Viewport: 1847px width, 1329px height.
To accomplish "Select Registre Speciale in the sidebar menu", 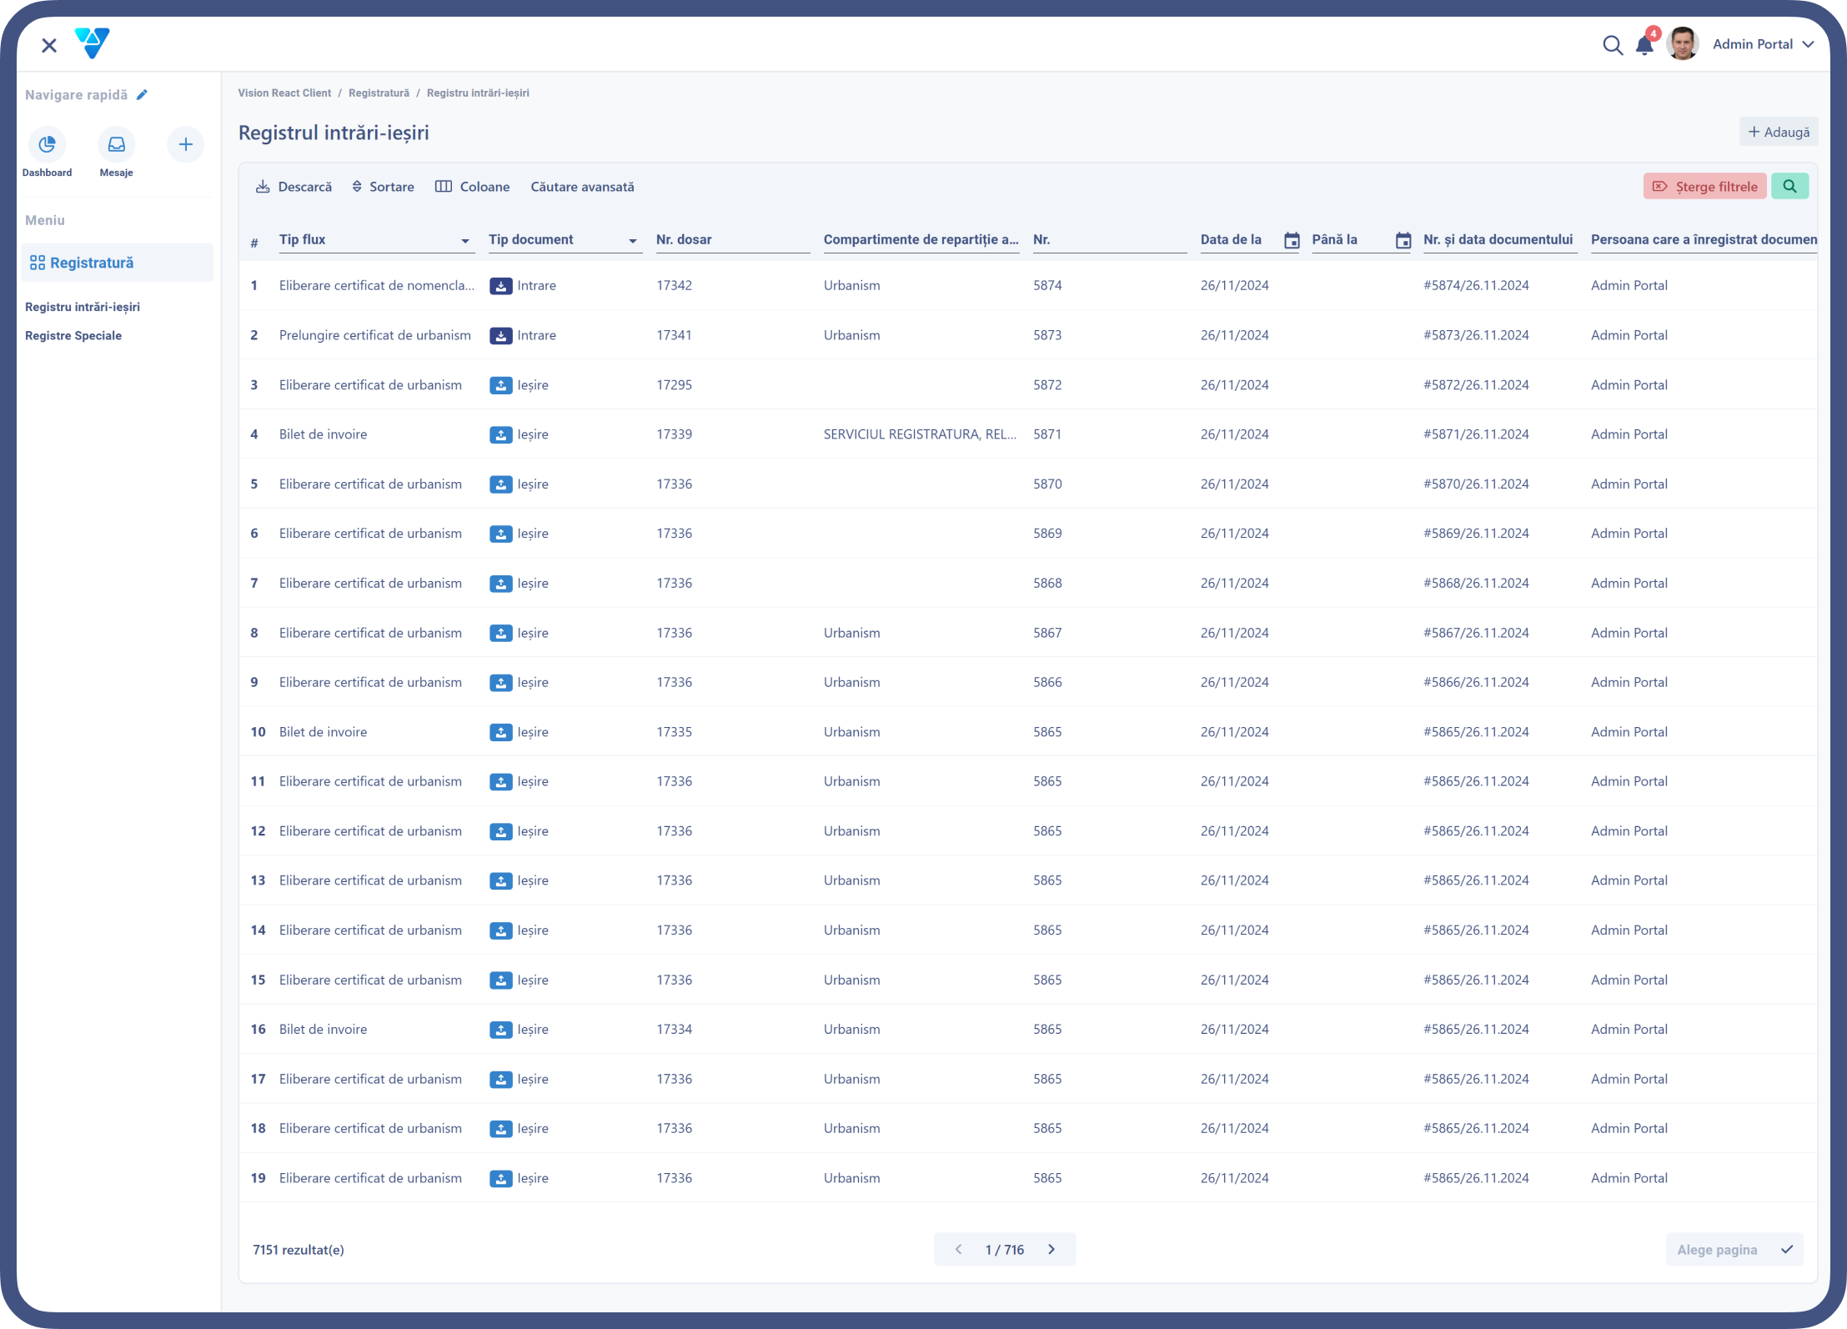I will tap(73, 335).
